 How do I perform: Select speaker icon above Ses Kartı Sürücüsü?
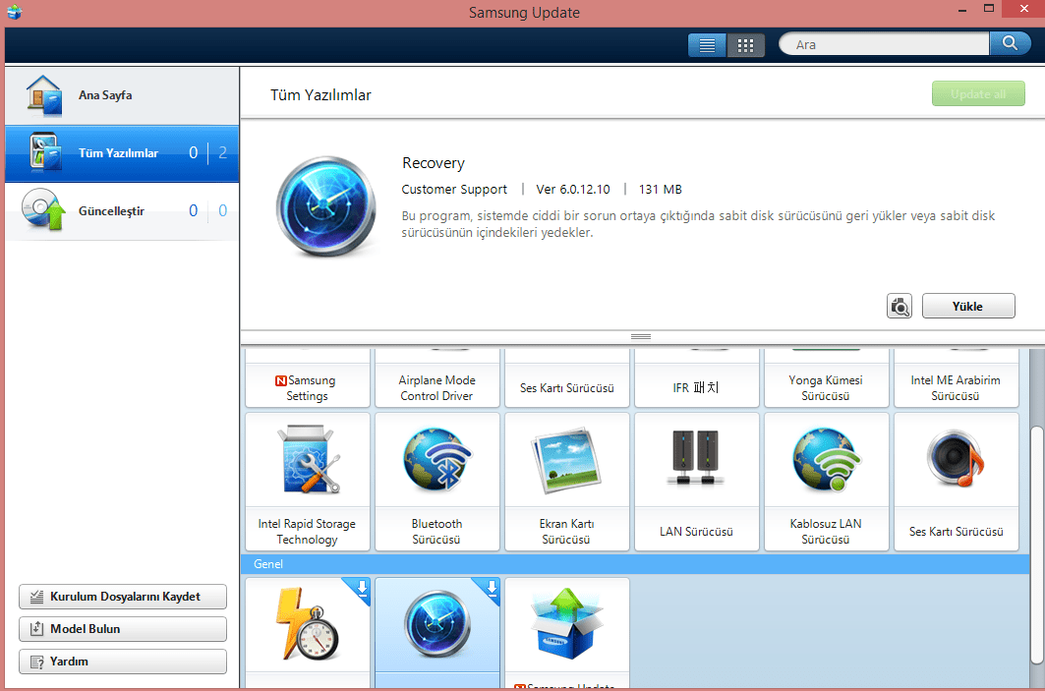pyautogui.click(x=956, y=458)
